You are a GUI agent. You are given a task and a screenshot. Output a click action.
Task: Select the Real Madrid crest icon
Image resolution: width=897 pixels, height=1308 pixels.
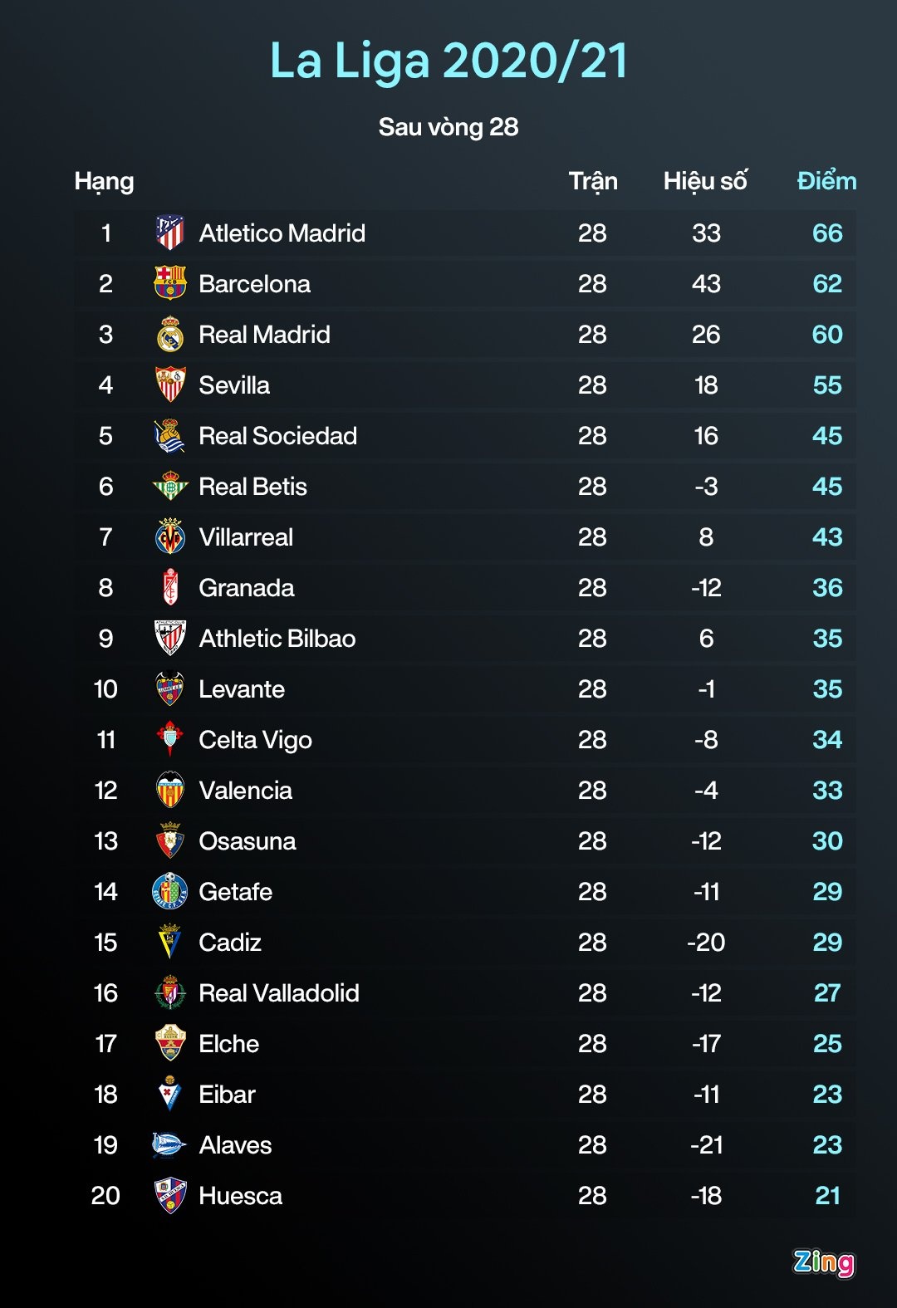(170, 335)
